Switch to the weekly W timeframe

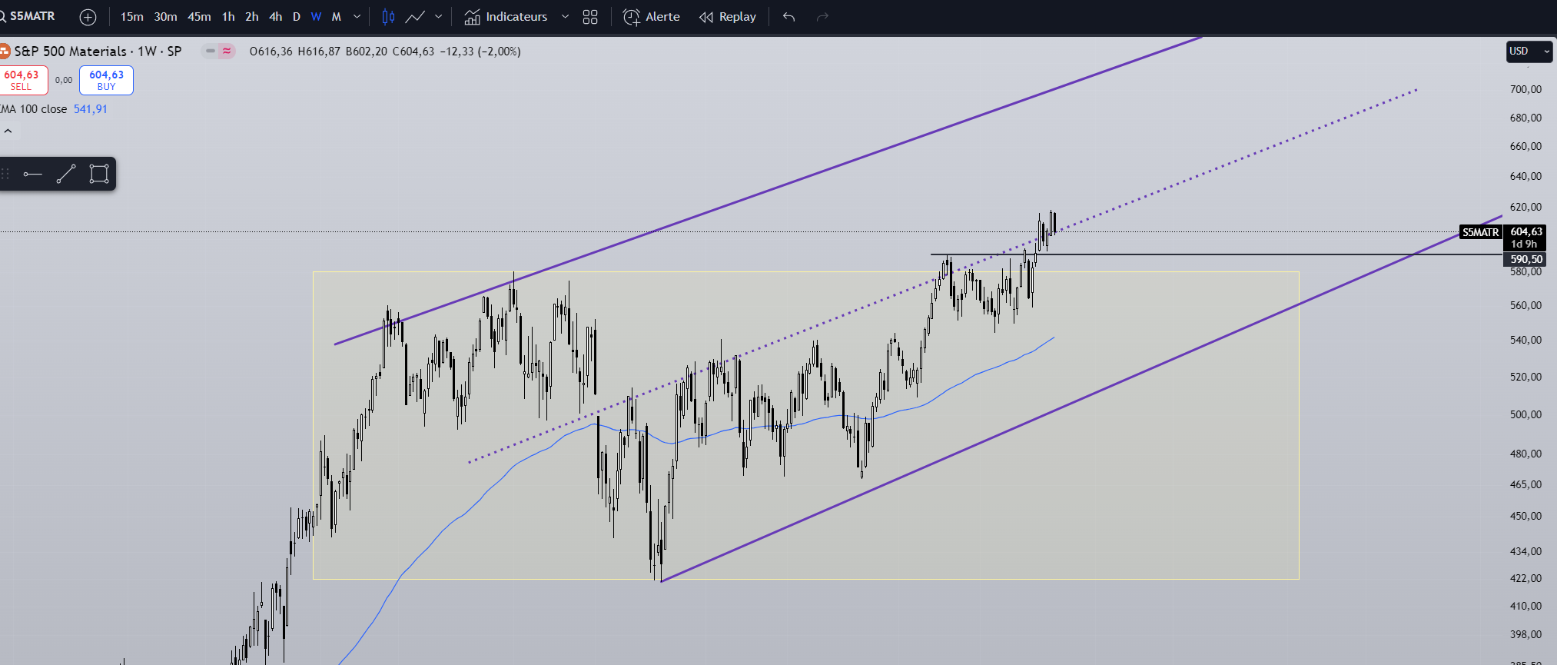click(x=316, y=17)
